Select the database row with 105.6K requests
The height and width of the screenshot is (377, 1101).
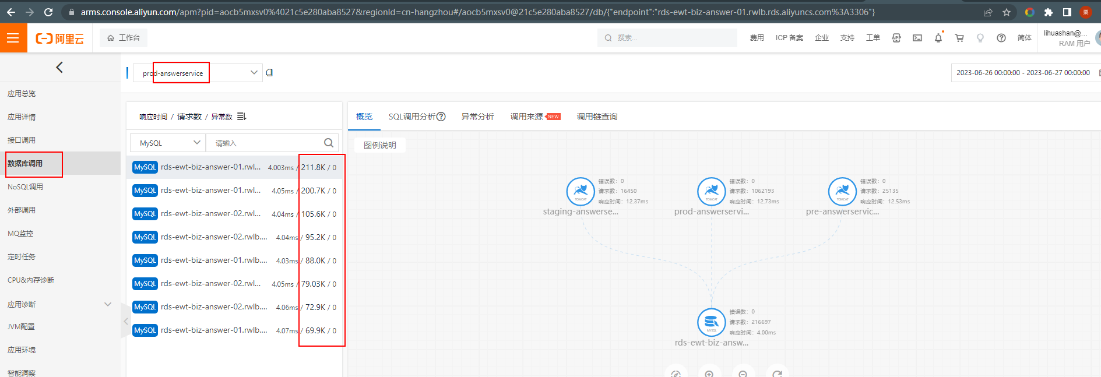click(x=234, y=214)
